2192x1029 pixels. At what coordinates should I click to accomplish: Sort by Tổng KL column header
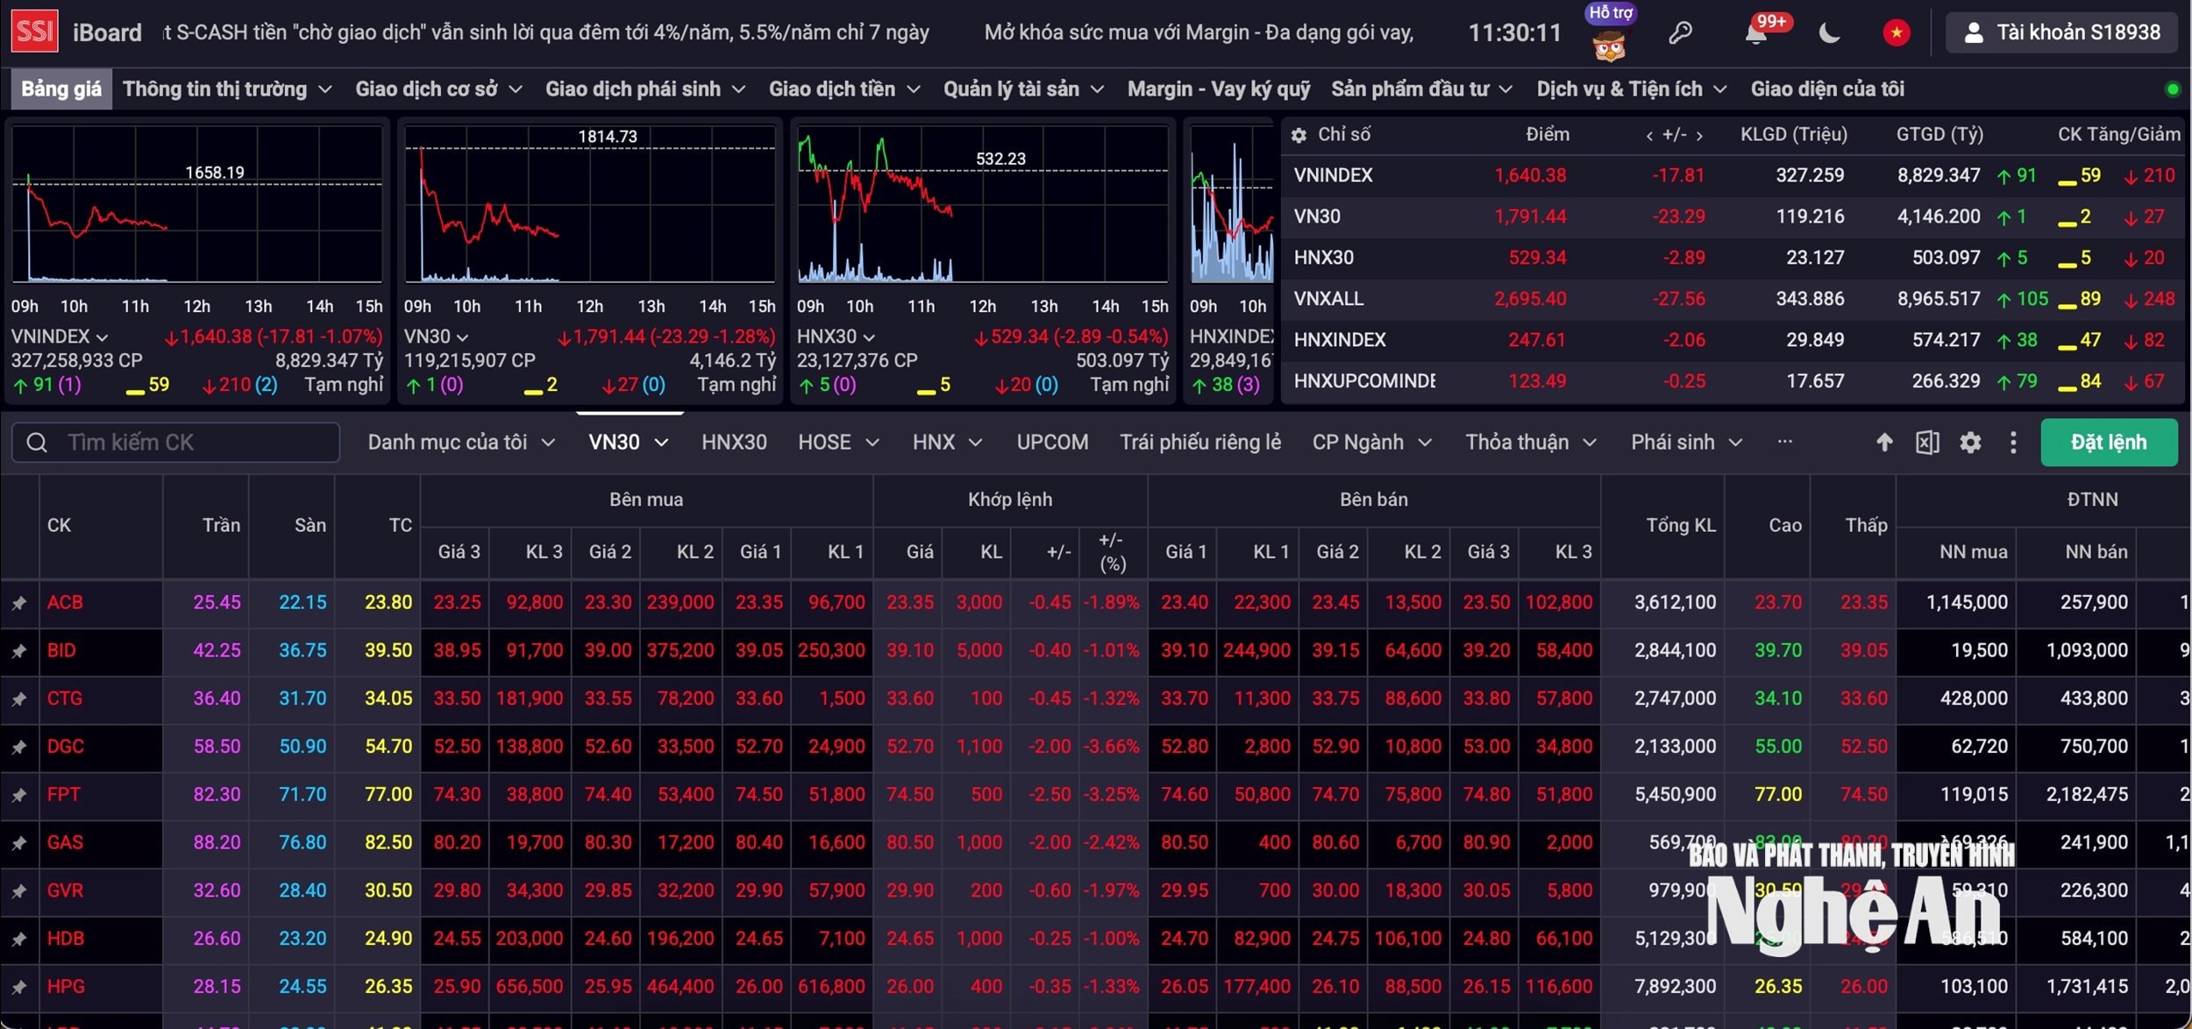click(x=1681, y=525)
